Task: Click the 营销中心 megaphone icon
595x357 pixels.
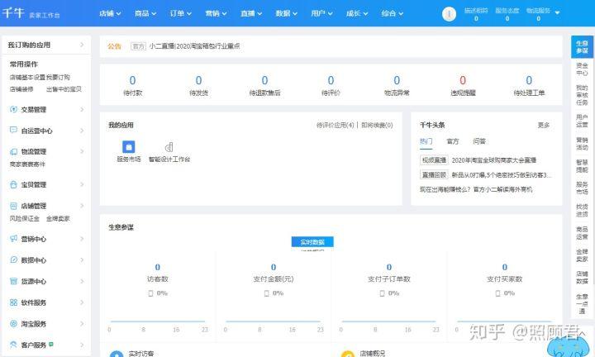Action: pyautogui.click(x=14, y=239)
